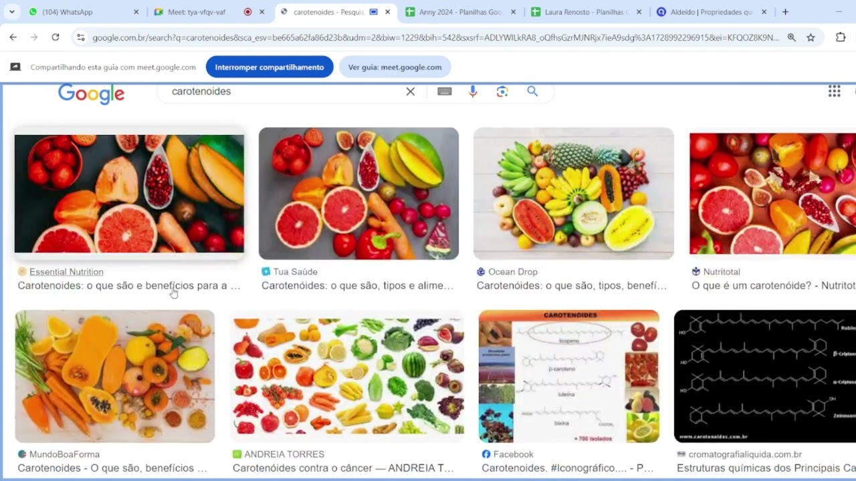Viewport: 856px width, 481px height.
Task: Click inside the carotenoides search field
Action: tap(284, 92)
